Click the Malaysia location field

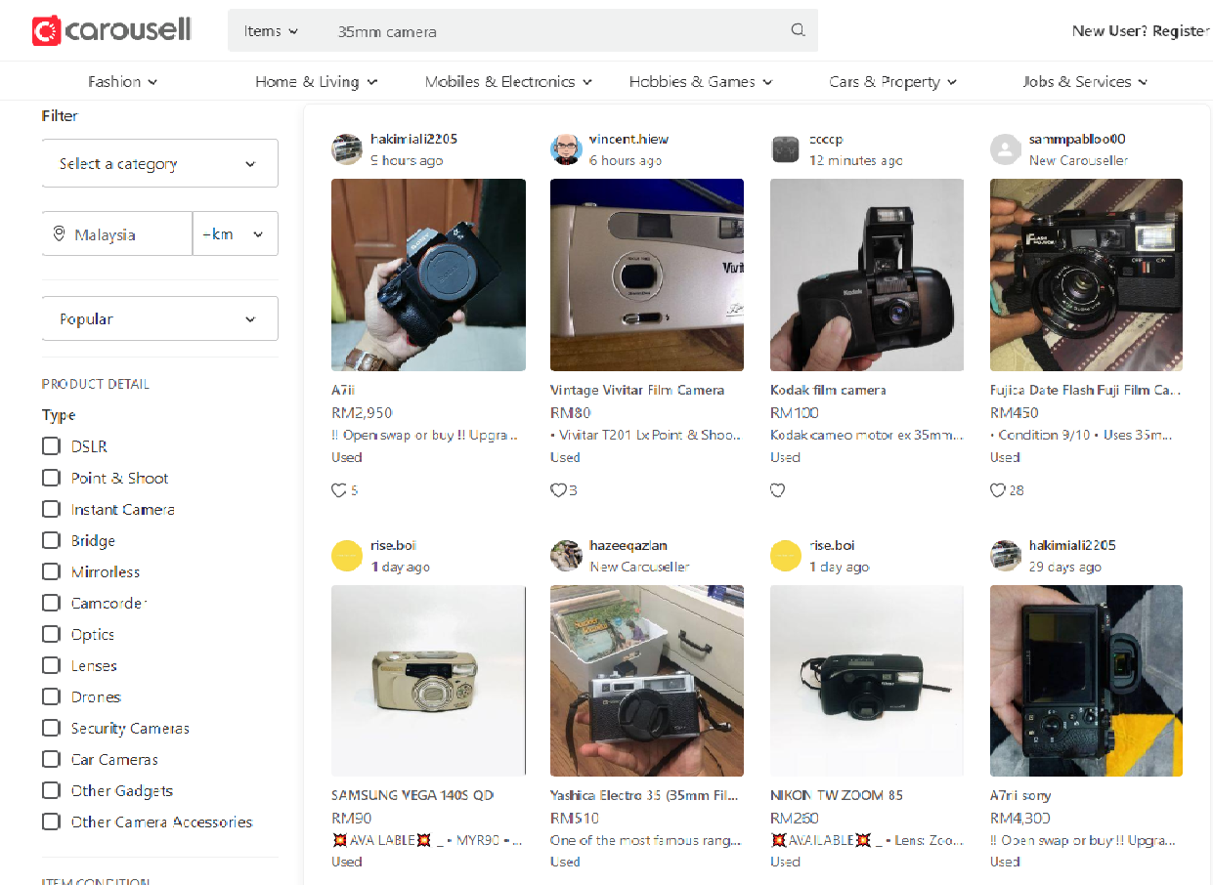[117, 234]
